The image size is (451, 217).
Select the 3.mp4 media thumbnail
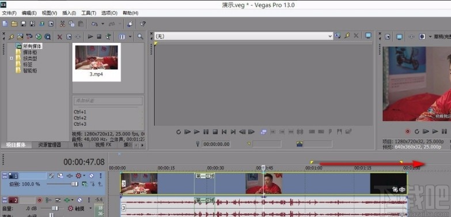[x=96, y=62]
